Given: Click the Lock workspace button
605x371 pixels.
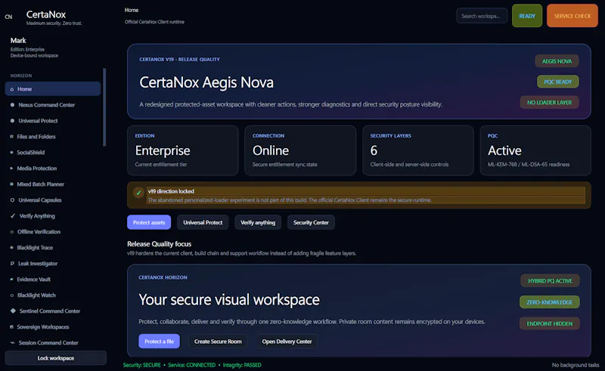Looking at the screenshot, I should point(55,358).
